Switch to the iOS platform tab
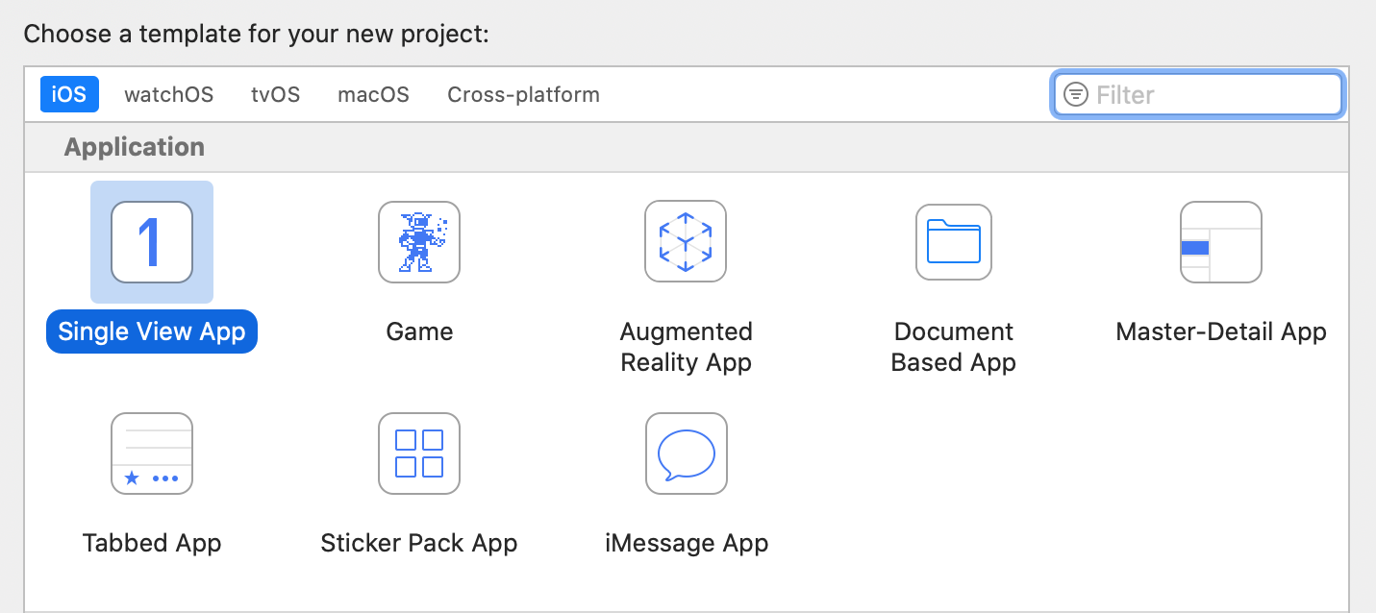 click(69, 94)
